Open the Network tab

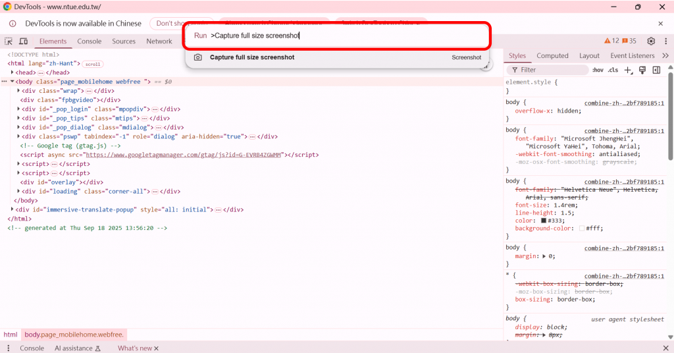[x=159, y=41]
